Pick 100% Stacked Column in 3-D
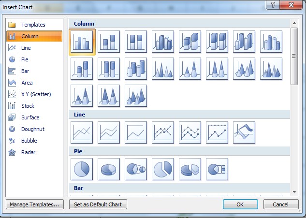The image size is (306, 218). (217, 42)
